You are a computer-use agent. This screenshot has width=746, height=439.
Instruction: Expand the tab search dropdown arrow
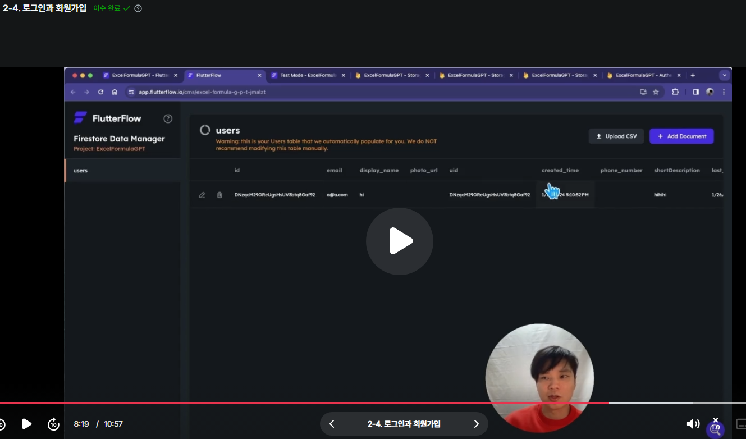724,75
